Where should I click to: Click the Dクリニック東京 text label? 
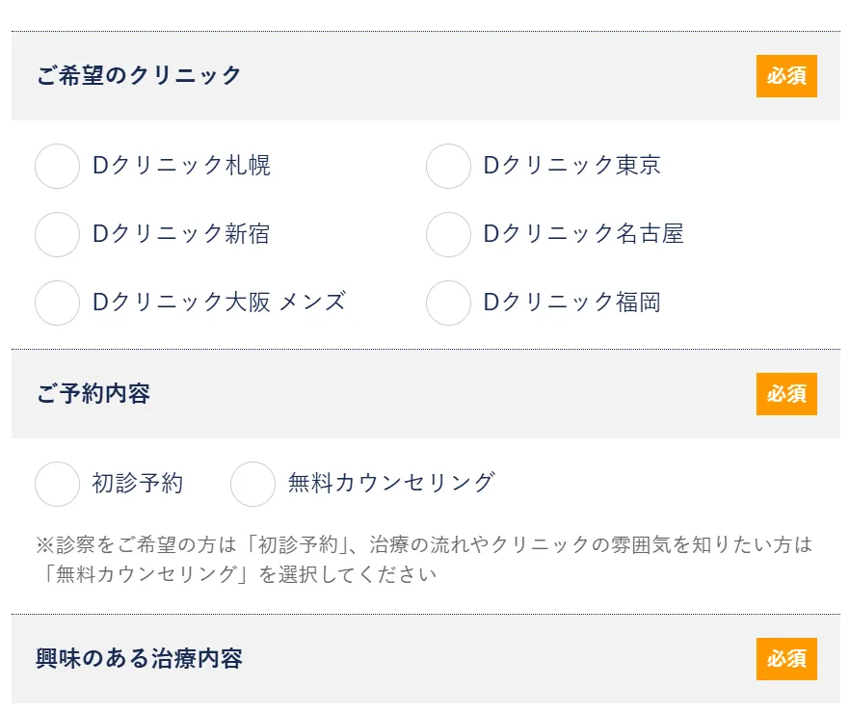coord(571,166)
